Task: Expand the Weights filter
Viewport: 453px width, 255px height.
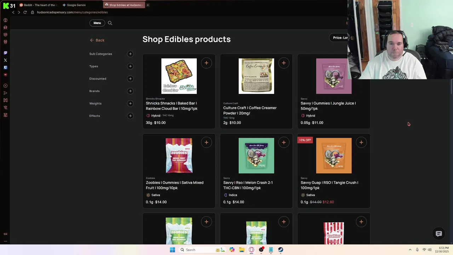Action: [x=130, y=103]
